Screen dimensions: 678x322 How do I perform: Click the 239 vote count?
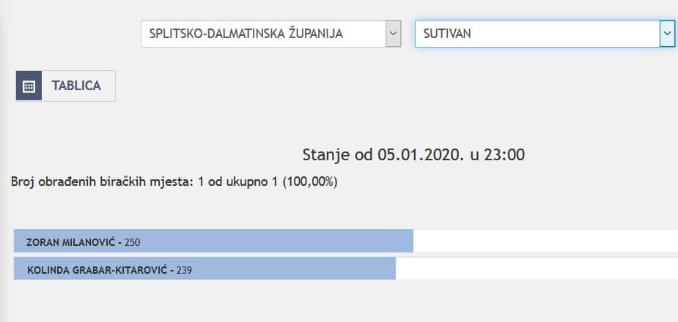(184, 269)
